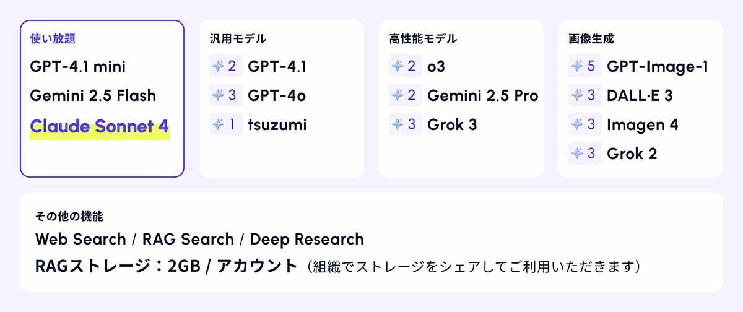Click the Deep Research feature text
The image size is (743, 312).
[x=306, y=239]
